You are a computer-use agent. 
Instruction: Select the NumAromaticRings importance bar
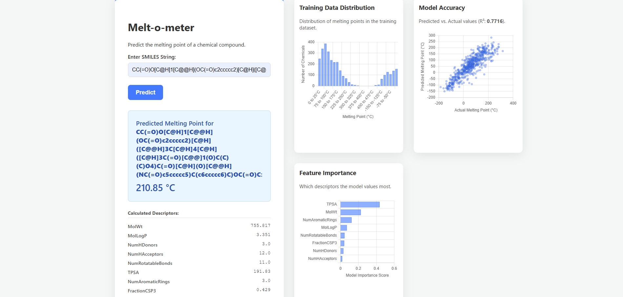346,220
